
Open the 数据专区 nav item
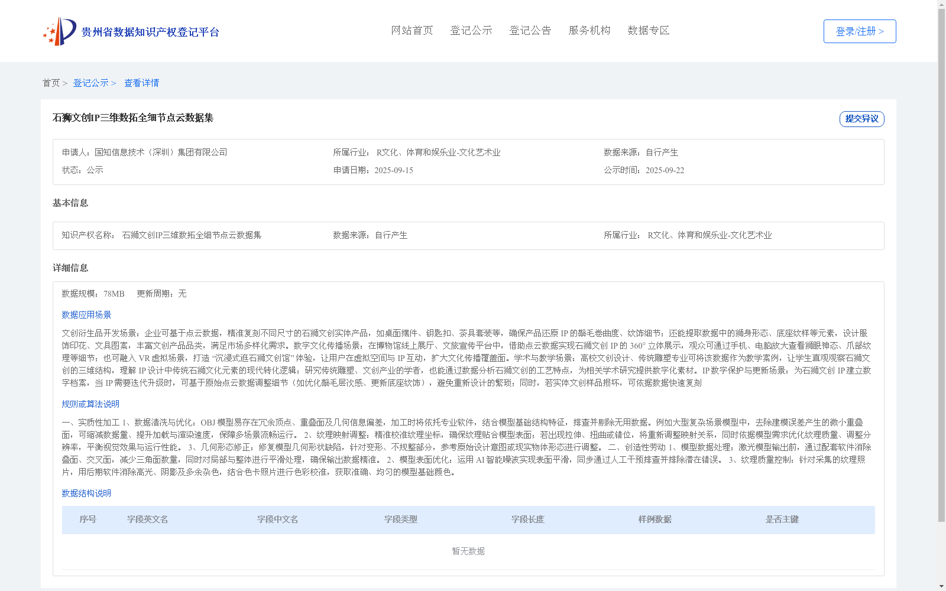click(x=649, y=30)
